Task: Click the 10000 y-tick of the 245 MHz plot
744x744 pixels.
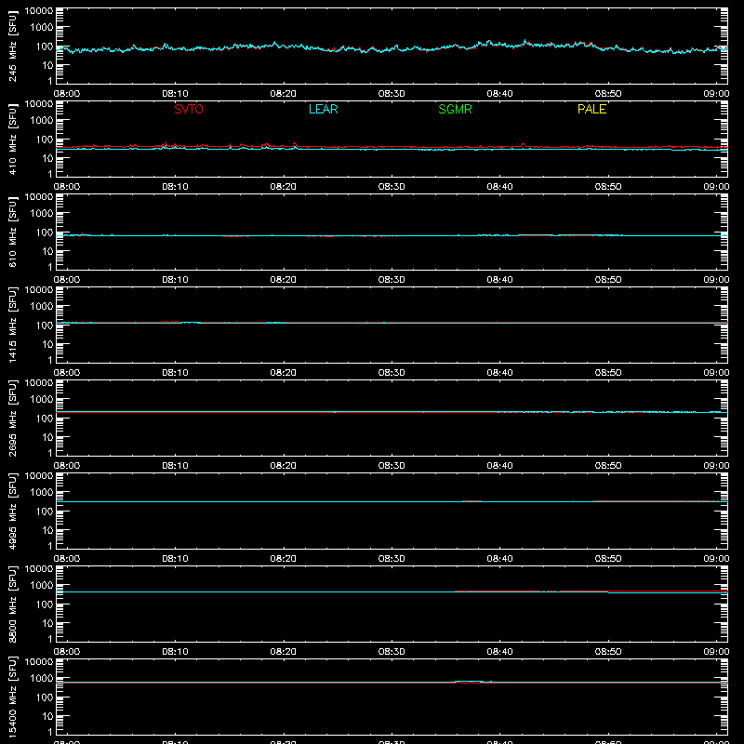Action: (39, 11)
